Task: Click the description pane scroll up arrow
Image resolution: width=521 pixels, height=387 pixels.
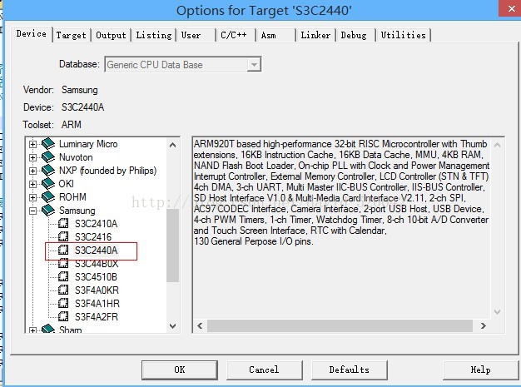Action: coord(497,145)
